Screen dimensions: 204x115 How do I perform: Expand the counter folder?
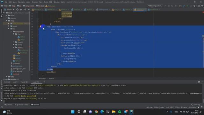(x=6, y=18)
